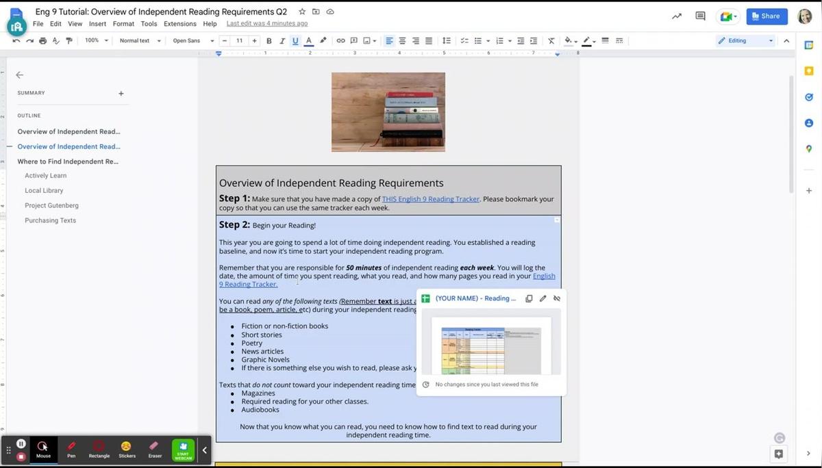This screenshot has width=822, height=468.
Task: Remove link icon in link preview card
Action: pos(556,298)
